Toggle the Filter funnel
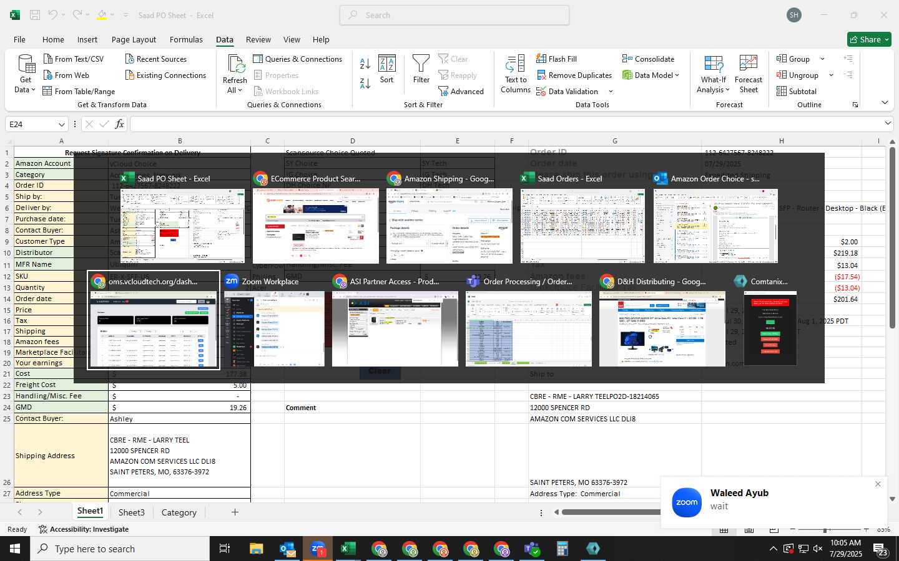This screenshot has width=899, height=561. (421, 69)
